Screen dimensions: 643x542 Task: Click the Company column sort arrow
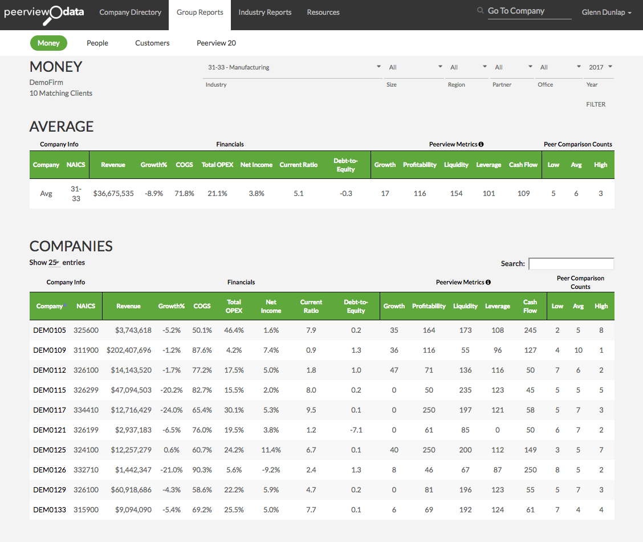[x=65, y=305]
